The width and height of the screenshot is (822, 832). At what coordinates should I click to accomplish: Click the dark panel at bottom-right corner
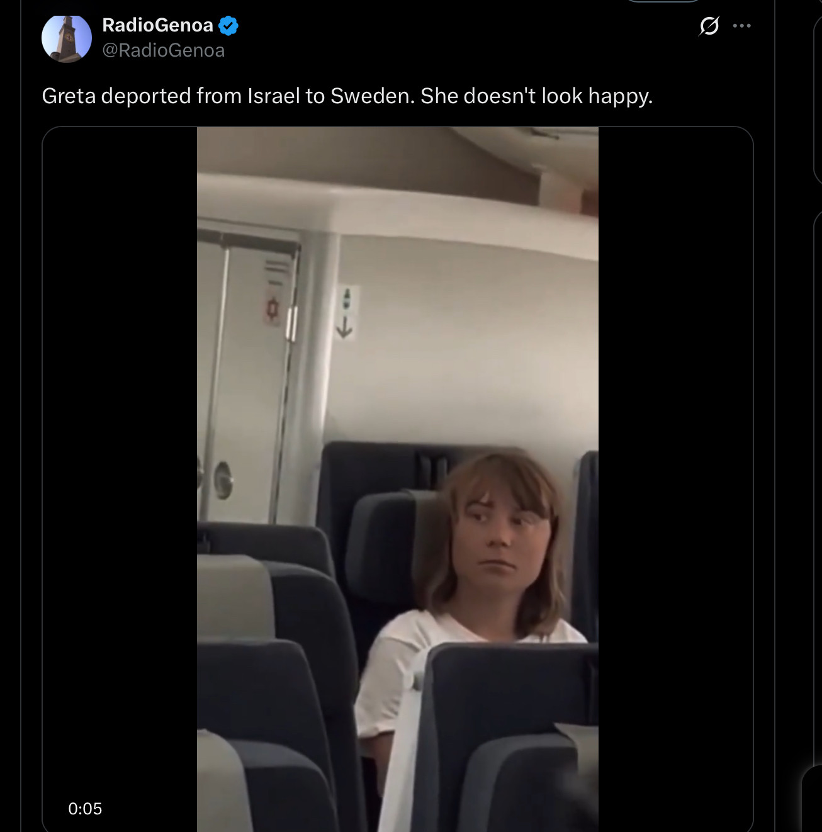tap(812, 799)
